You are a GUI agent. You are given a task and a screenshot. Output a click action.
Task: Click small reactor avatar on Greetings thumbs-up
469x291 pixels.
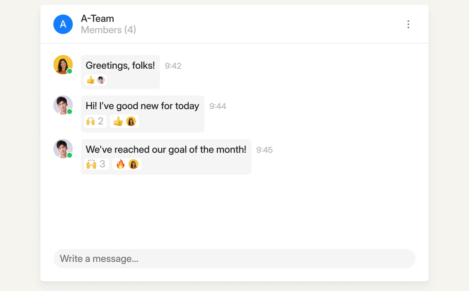pos(101,80)
